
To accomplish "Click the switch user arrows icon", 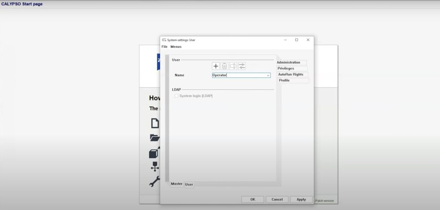I will tap(242, 66).
